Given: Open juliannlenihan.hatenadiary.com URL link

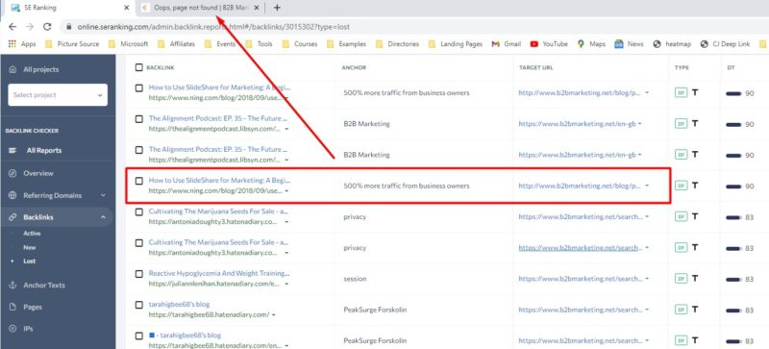Looking at the screenshot, I should [x=214, y=284].
